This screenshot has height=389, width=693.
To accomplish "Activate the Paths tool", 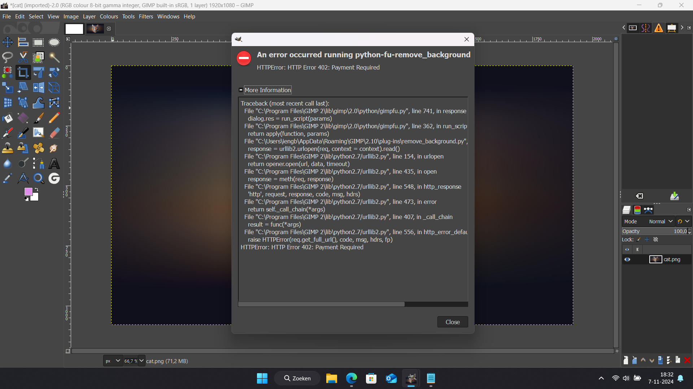I will (x=38, y=163).
